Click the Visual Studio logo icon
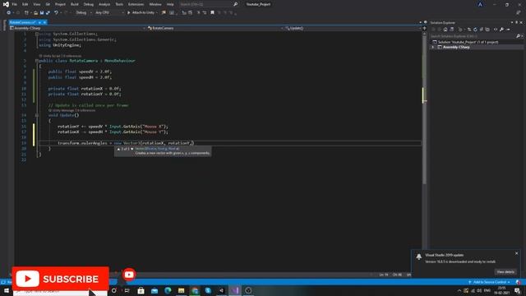The height and width of the screenshot is (296, 526). (6, 4)
